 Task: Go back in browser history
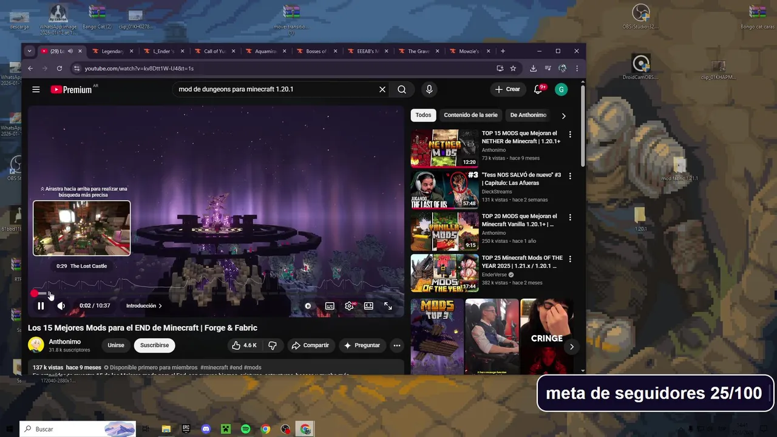point(30,69)
